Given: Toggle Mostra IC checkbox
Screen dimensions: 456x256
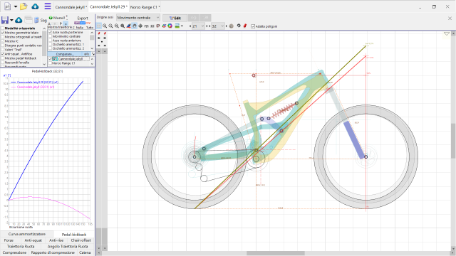Looking at the screenshot, I should (3, 41).
